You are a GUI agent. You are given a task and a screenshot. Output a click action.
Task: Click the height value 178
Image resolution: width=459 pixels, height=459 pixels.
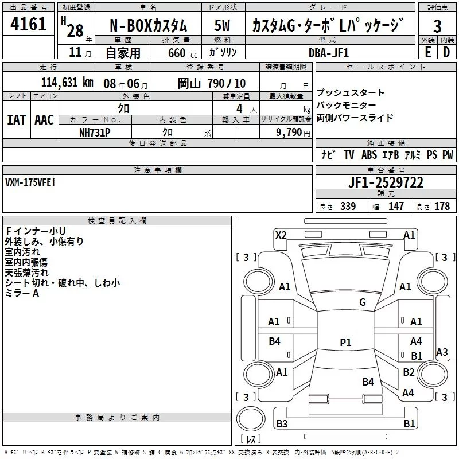tap(442, 206)
